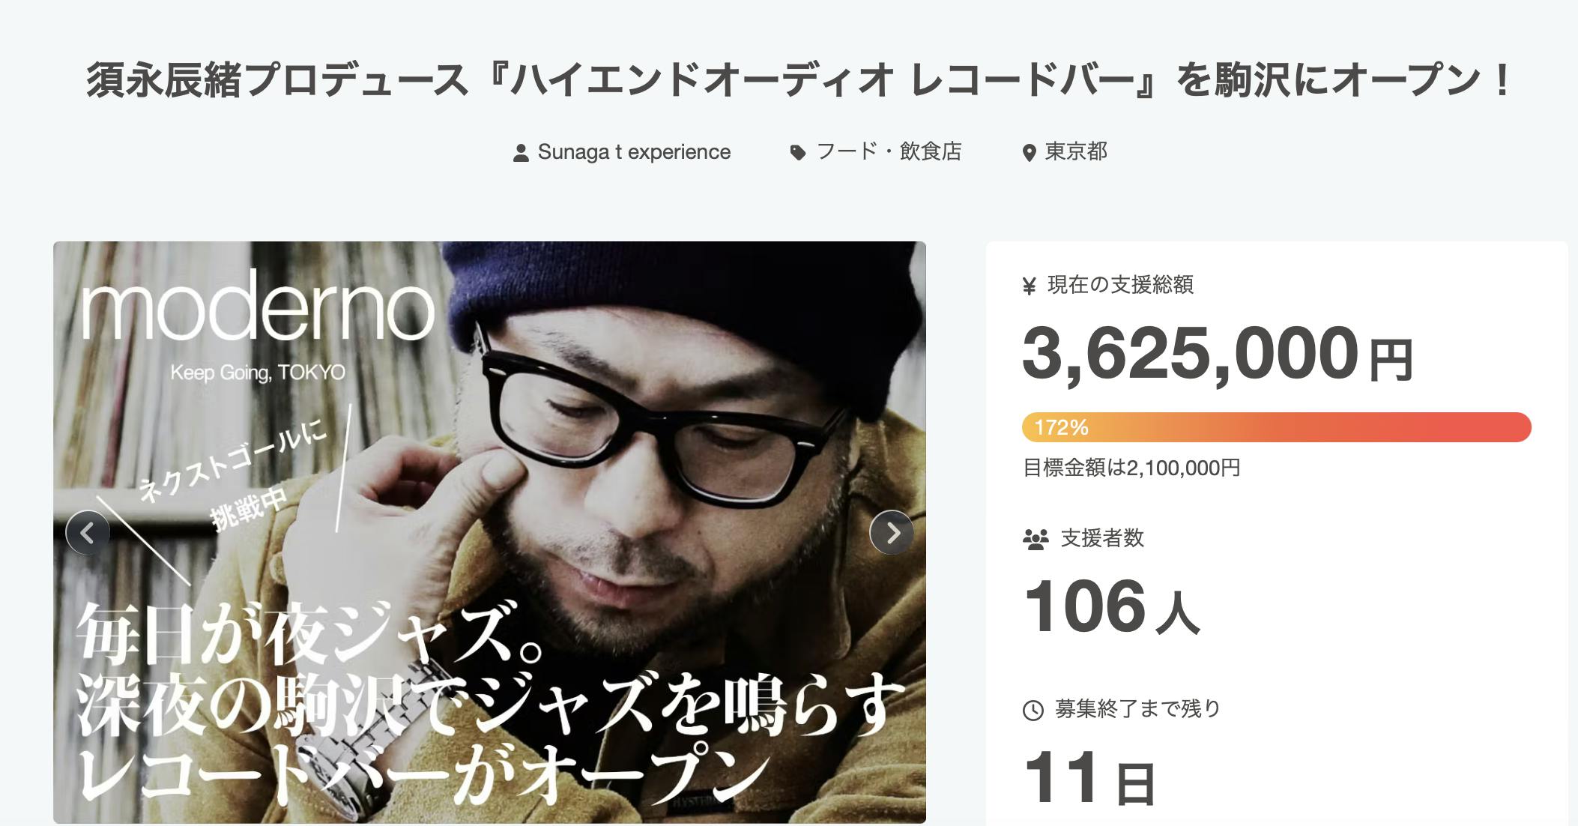Click the yen icon beside 現在の支援総額
This screenshot has width=1578, height=826.
tap(1030, 286)
